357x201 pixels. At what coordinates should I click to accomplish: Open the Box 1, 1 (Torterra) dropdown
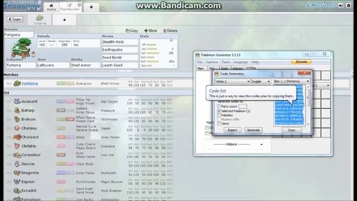coord(292,82)
